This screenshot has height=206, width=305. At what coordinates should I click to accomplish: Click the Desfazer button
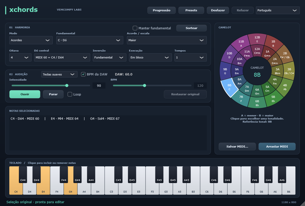tap(218, 10)
